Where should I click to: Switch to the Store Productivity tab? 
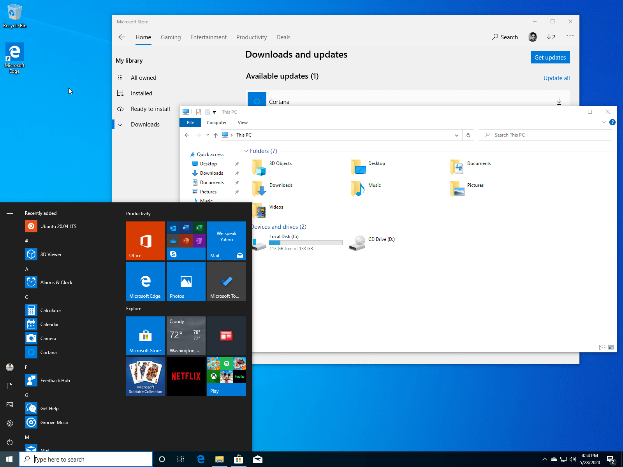point(252,37)
